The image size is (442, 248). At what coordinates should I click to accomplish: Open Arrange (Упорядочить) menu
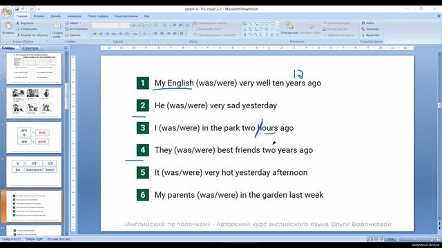(x=289, y=28)
